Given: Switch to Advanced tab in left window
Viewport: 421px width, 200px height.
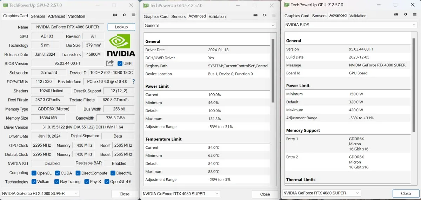Looking at the screenshot, I should pyautogui.click(x=56, y=16).
